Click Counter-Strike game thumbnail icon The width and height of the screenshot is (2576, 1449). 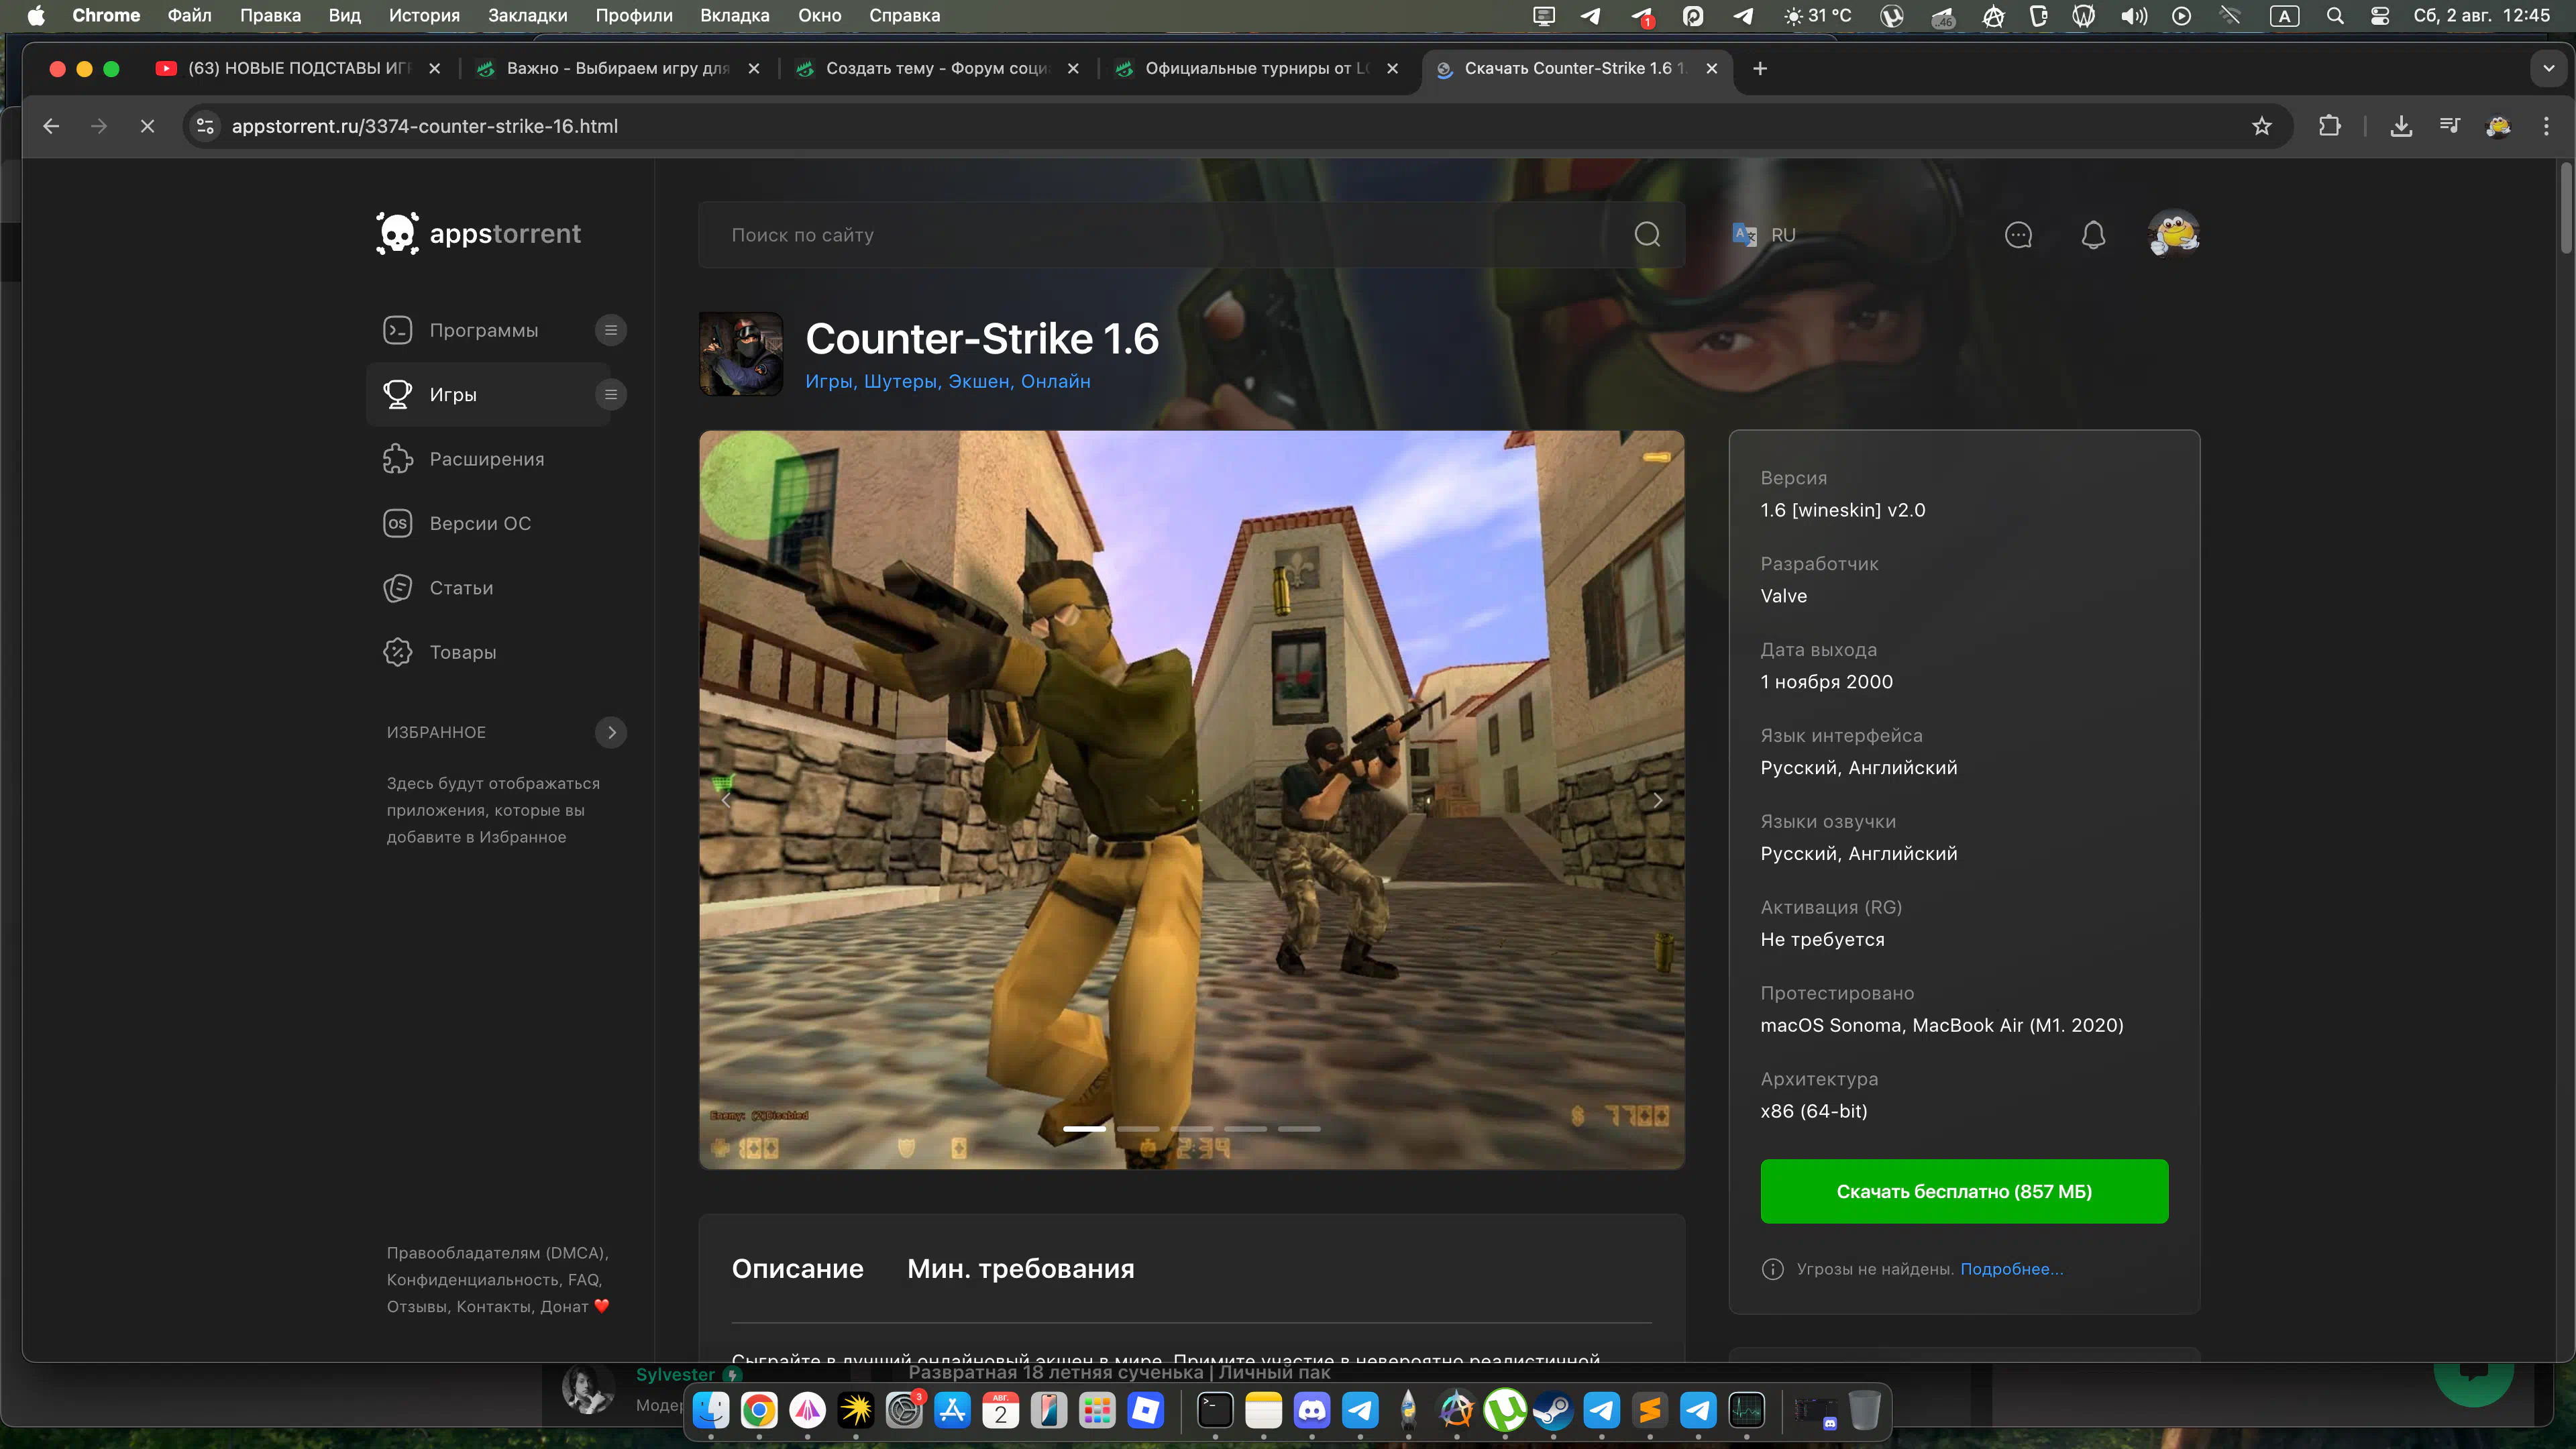coord(740,354)
